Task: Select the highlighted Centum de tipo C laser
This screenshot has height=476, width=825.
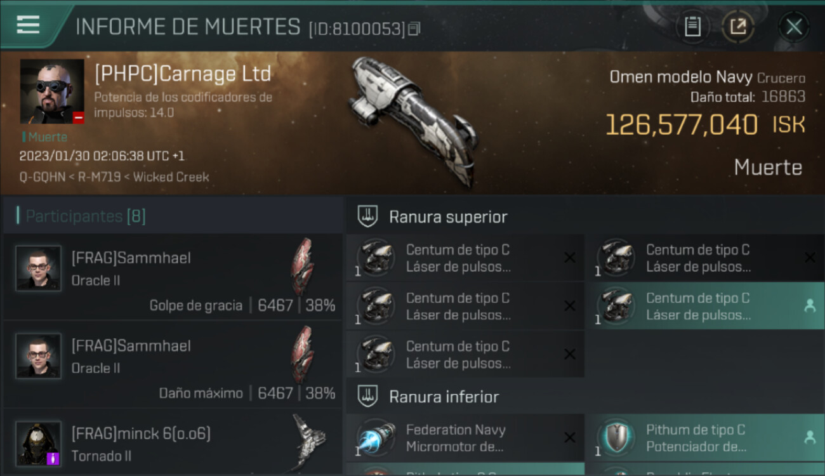Action: 704,306
